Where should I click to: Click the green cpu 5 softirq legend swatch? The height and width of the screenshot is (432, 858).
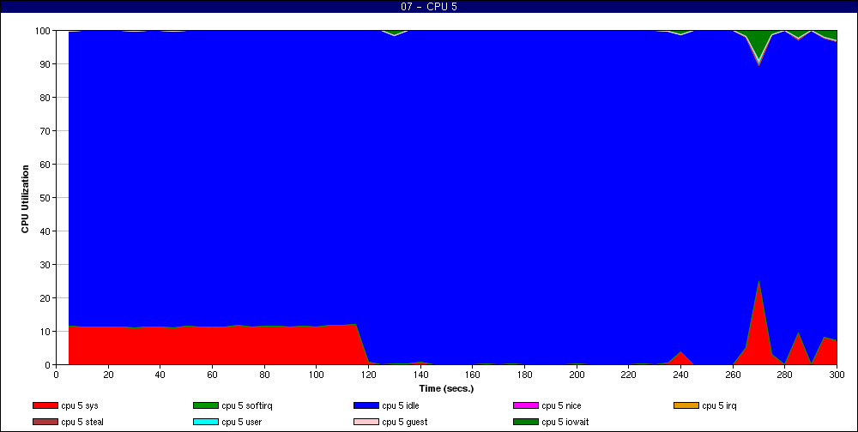206,405
